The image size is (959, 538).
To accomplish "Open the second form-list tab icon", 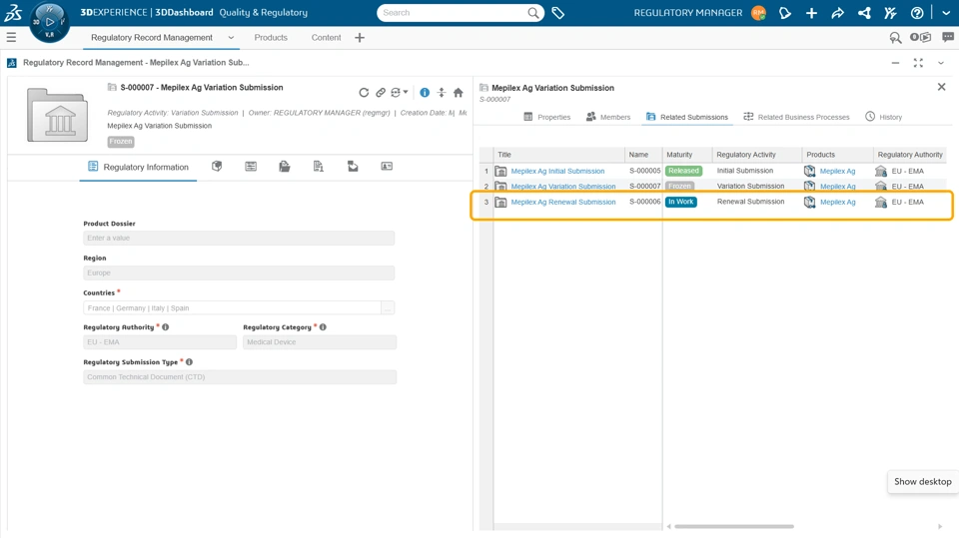I will [x=251, y=167].
